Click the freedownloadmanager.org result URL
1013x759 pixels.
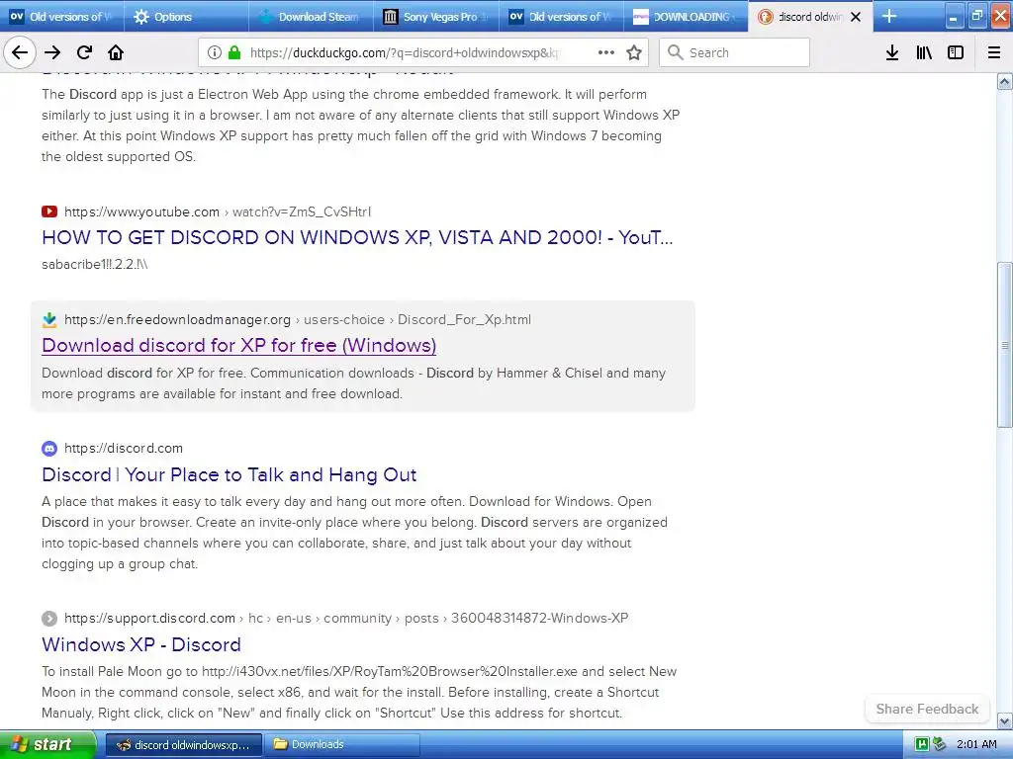click(x=298, y=319)
